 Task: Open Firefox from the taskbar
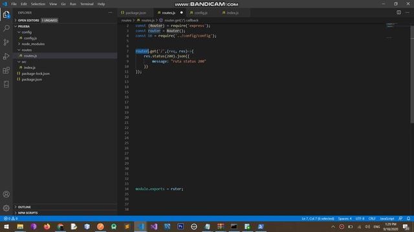tap(47, 226)
